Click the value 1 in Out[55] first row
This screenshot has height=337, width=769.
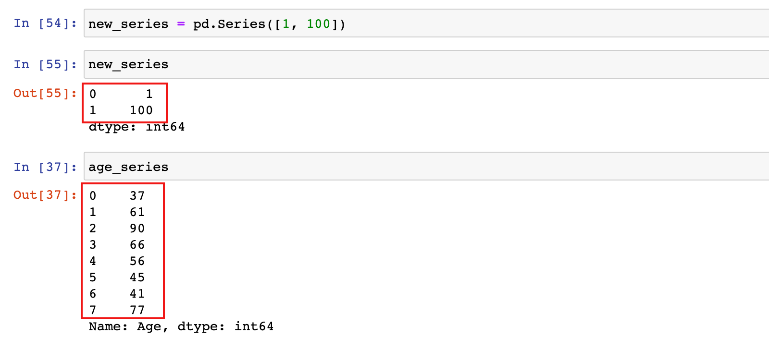[x=149, y=94]
